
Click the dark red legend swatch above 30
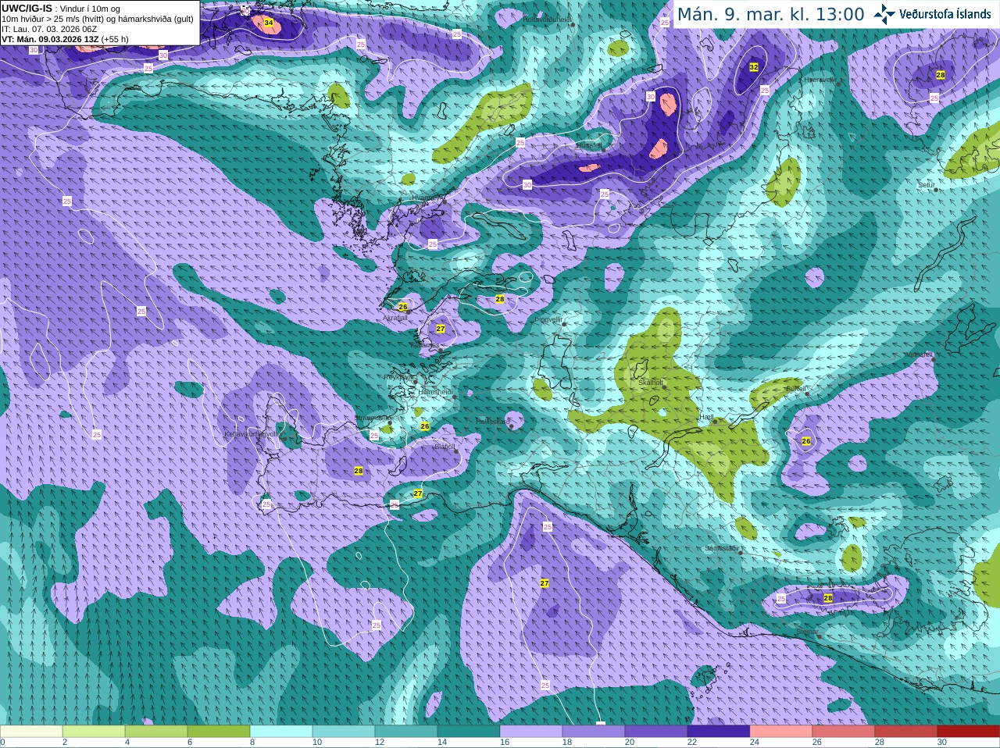(969, 732)
